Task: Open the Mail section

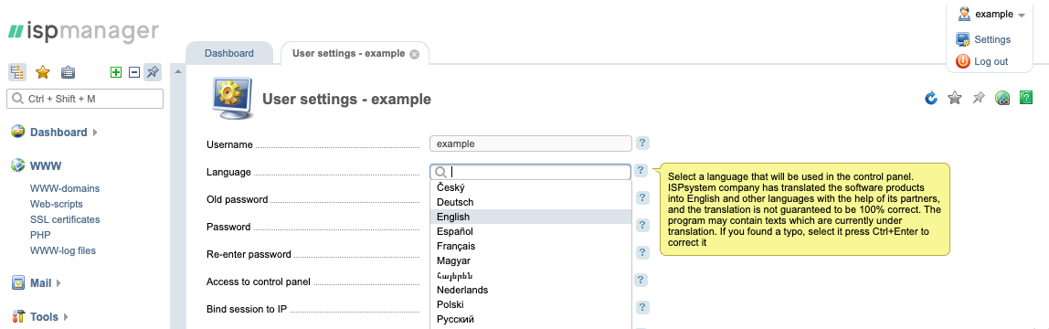Action: pos(41,283)
